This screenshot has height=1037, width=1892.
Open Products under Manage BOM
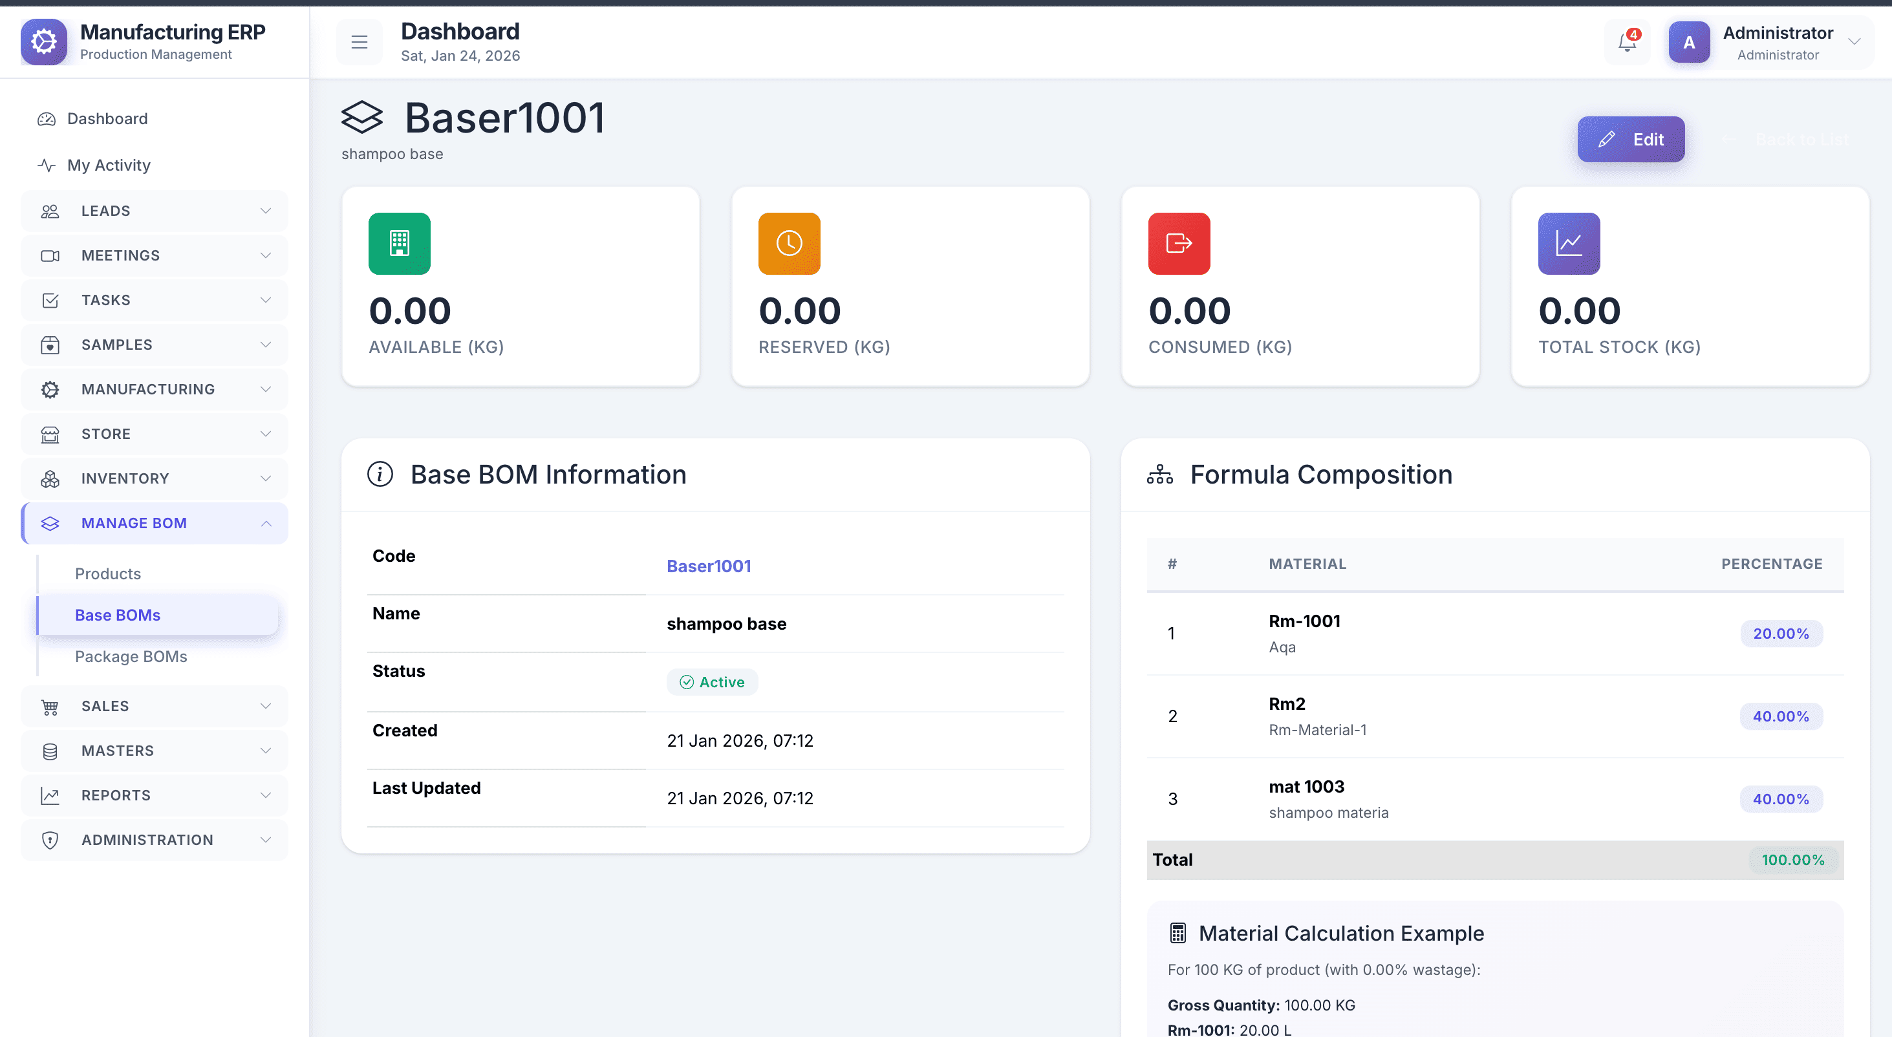(x=108, y=573)
